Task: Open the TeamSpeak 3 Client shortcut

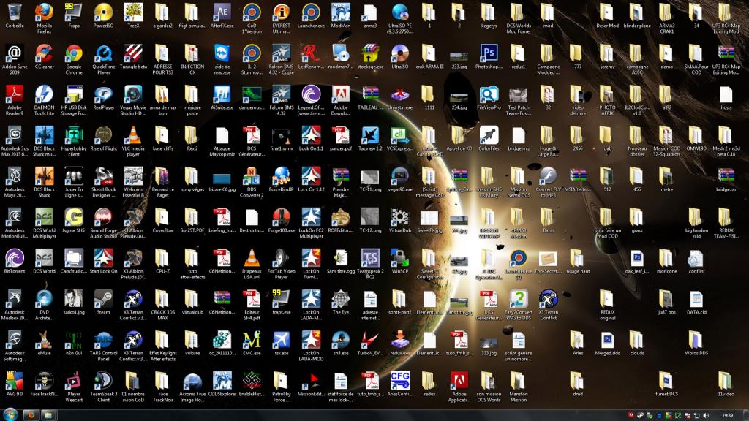Action: pyautogui.click(x=103, y=380)
